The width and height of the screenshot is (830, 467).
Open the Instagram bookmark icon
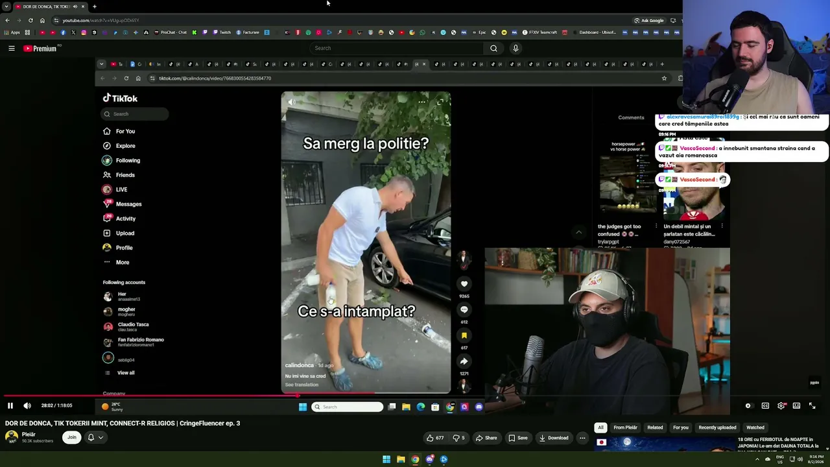pyautogui.click(x=84, y=32)
